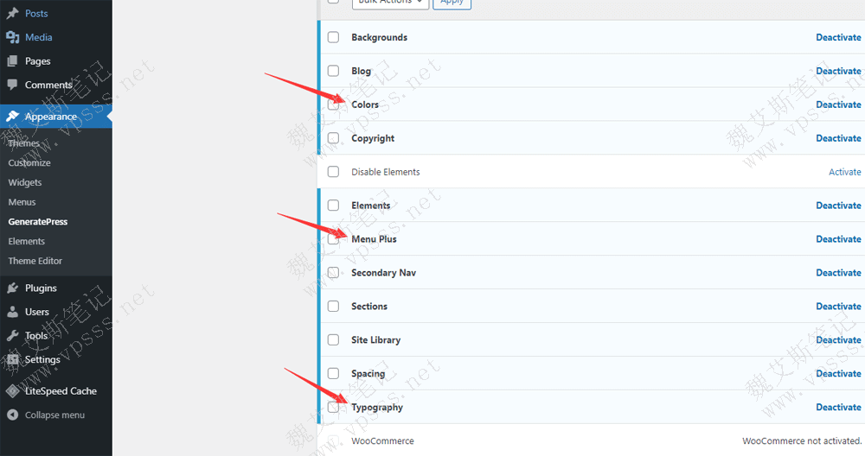865x456 pixels.
Task: Open Comments in the admin menu
Action: [x=48, y=85]
